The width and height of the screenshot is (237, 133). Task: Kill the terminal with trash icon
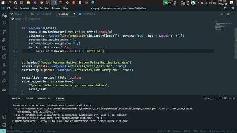coord(226,98)
